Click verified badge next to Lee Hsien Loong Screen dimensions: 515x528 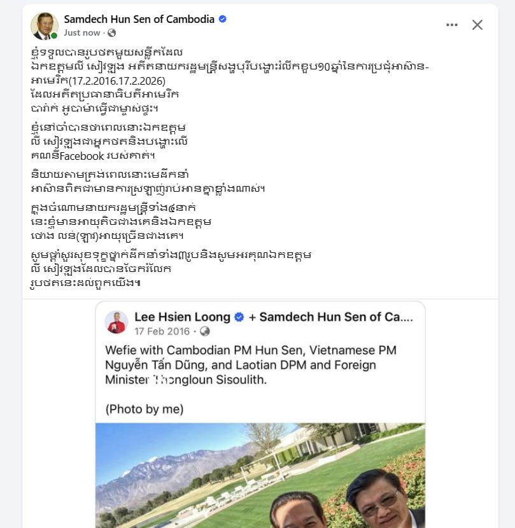coord(239,317)
